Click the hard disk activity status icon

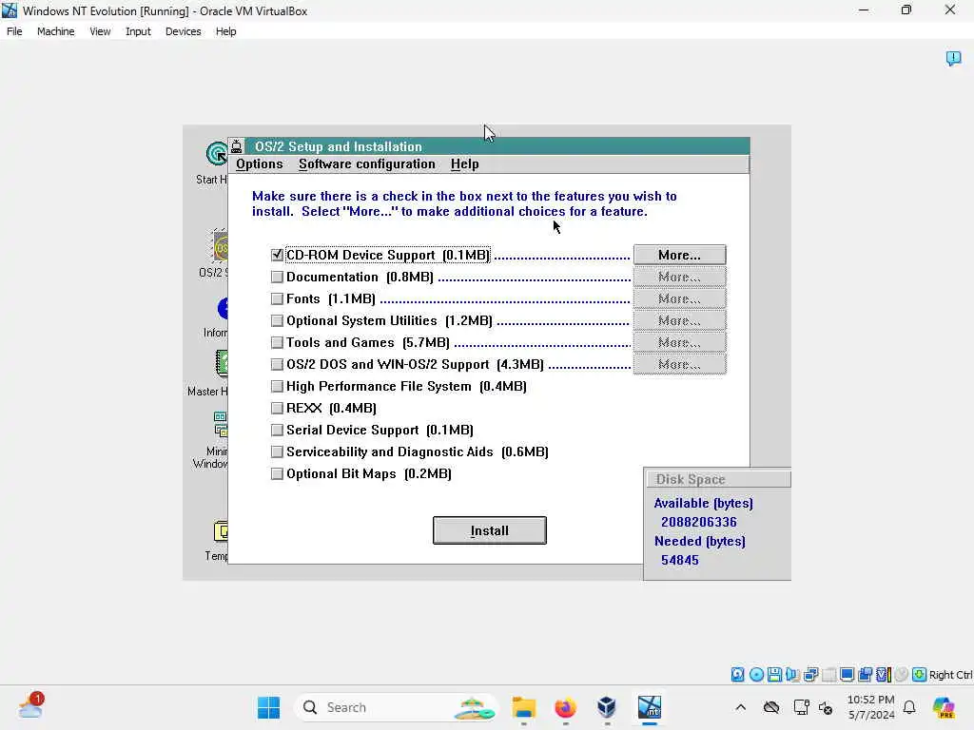pyautogui.click(x=737, y=674)
